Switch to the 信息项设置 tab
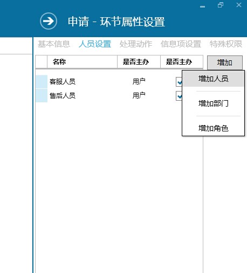247x273 pixels. click(181, 44)
